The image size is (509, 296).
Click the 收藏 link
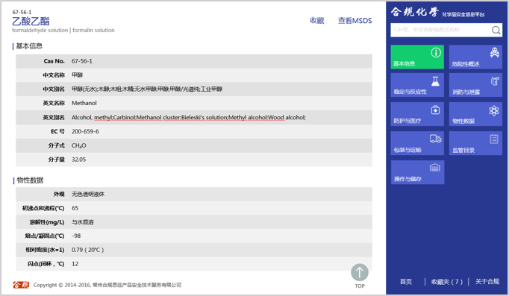(x=317, y=21)
